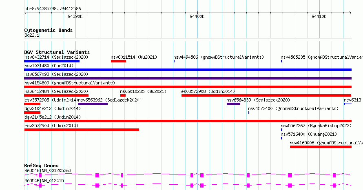This screenshot has width=363, height=190.
Task: Click the esv3572908 (Uddin2014) label
Action: pyautogui.click(x=208, y=91)
